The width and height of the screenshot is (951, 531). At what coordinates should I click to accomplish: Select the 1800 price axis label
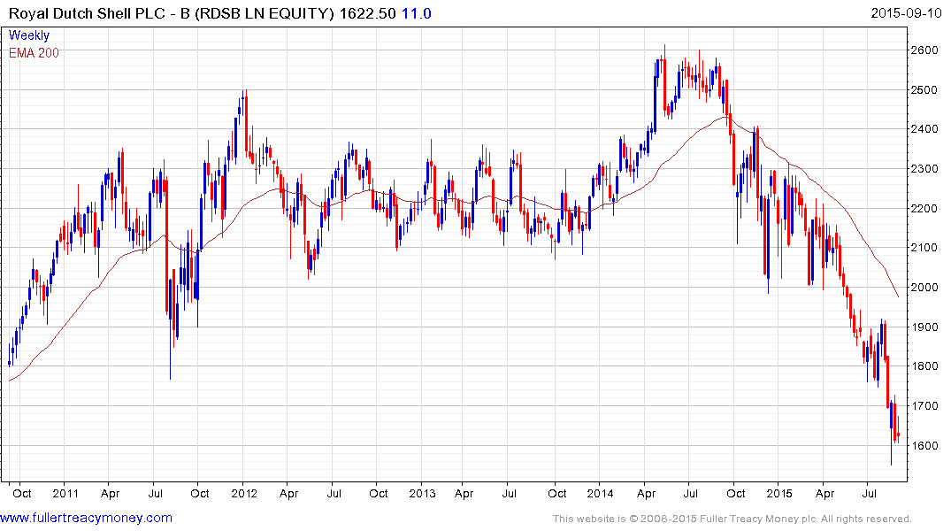[924, 366]
